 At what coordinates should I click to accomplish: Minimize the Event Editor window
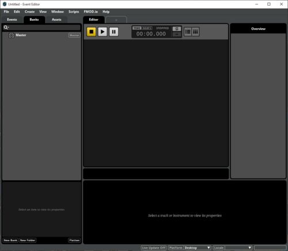point(257,4)
